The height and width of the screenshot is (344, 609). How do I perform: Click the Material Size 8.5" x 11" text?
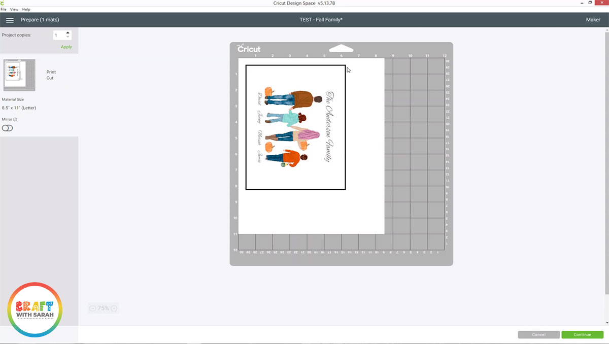(x=19, y=108)
